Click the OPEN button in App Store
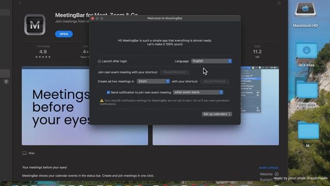330x186 pixels. click(64, 34)
